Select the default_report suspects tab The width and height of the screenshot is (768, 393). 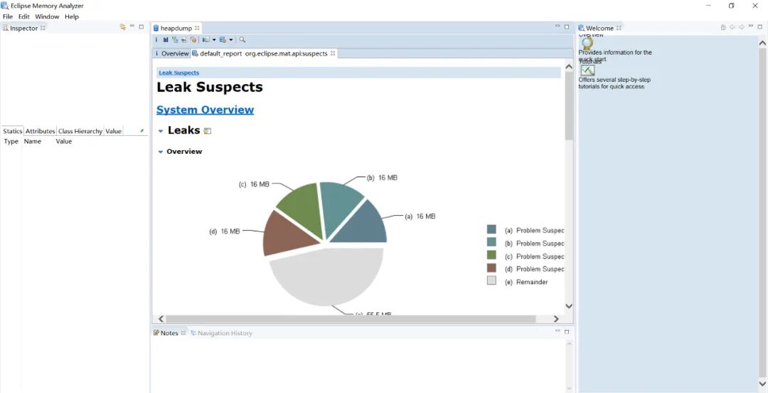click(x=264, y=53)
